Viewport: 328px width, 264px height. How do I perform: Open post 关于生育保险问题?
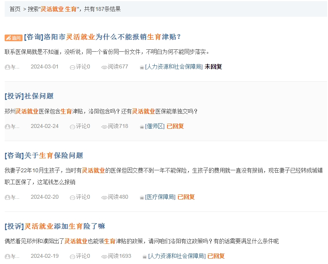tap(44, 156)
